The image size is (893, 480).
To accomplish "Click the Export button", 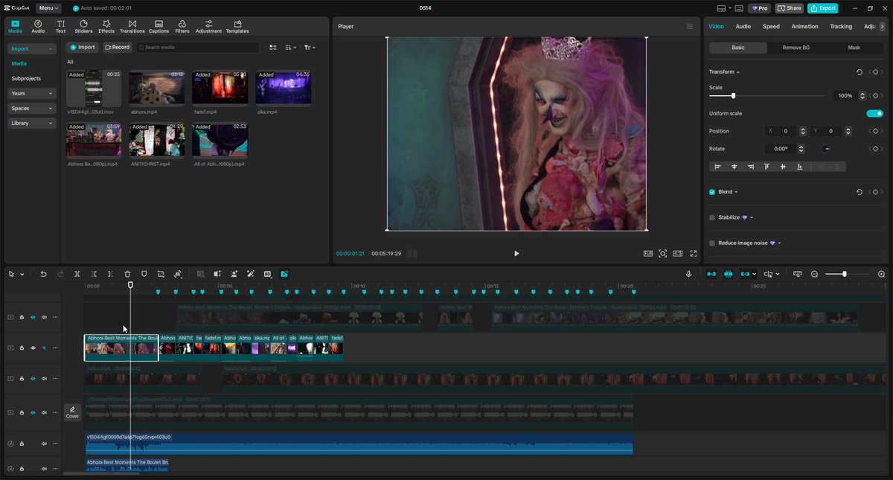I will [x=823, y=8].
